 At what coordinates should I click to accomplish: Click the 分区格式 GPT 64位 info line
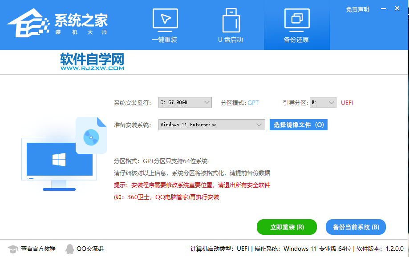tap(161, 161)
